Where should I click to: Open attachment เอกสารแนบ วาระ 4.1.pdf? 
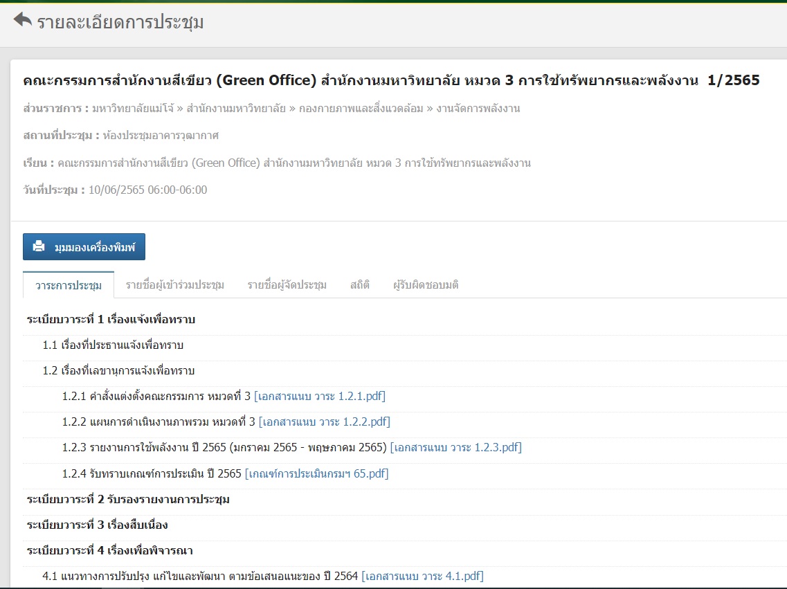[422, 576]
